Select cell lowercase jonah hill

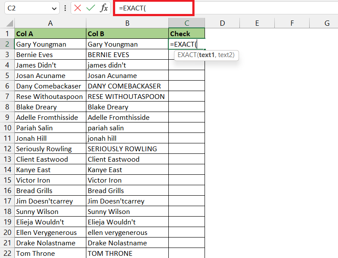click(x=127, y=138)
